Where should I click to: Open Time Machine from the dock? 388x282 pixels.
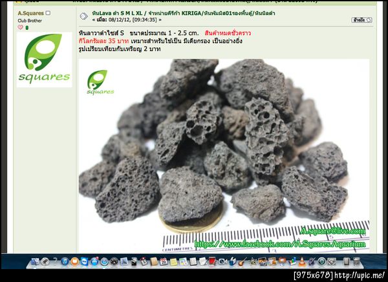321,261
